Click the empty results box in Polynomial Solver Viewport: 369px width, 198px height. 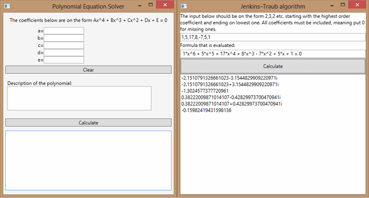(x=89, y=161)
